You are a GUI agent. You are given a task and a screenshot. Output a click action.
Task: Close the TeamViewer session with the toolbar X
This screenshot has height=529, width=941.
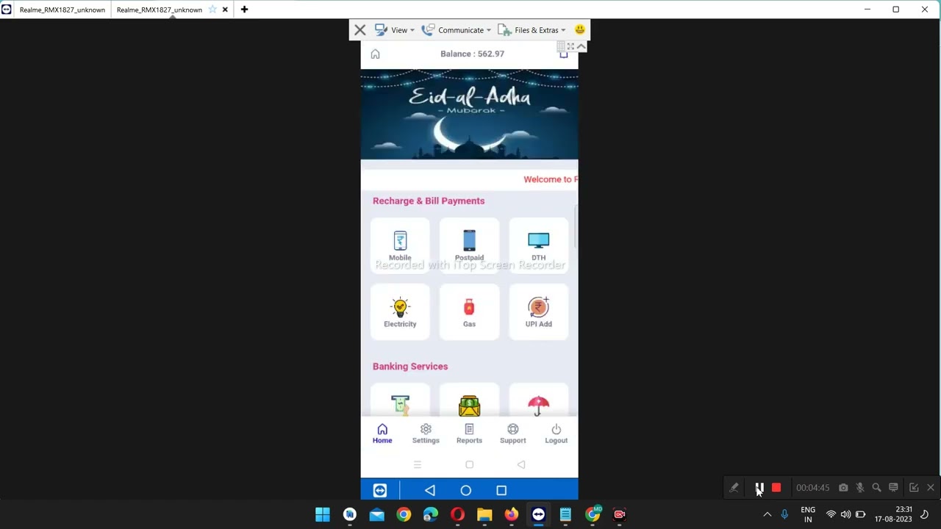(x=359, y=30)
